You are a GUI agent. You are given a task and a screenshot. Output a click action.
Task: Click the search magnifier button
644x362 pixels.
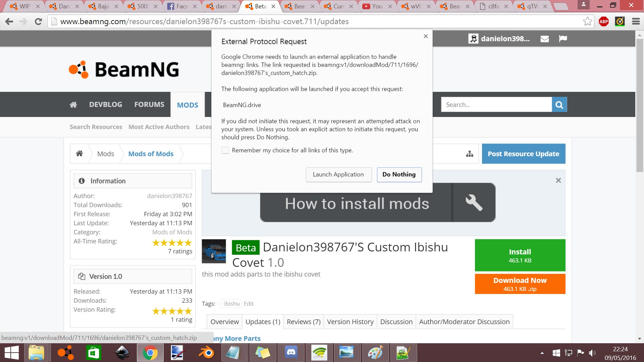559,105
